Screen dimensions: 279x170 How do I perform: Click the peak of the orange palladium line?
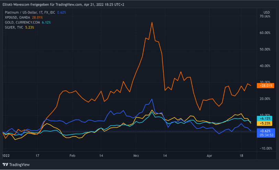point(152,23)
